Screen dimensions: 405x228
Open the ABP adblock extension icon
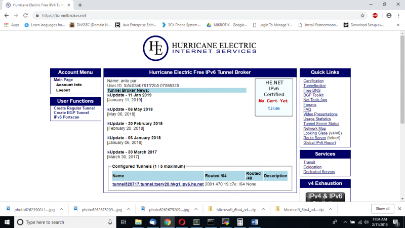click(375, 16)
